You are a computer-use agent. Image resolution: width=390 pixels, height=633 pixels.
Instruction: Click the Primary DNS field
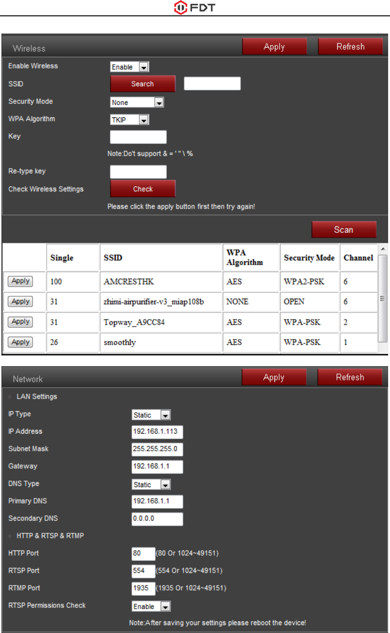[157, 502]
